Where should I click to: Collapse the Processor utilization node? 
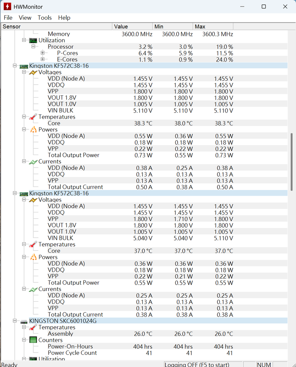33,46
